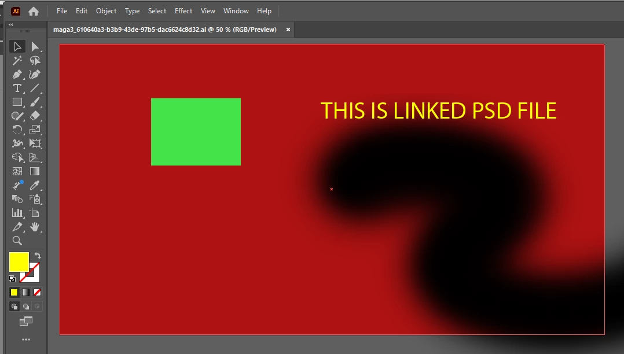Select the tool with blue dot

pos(17,185)
